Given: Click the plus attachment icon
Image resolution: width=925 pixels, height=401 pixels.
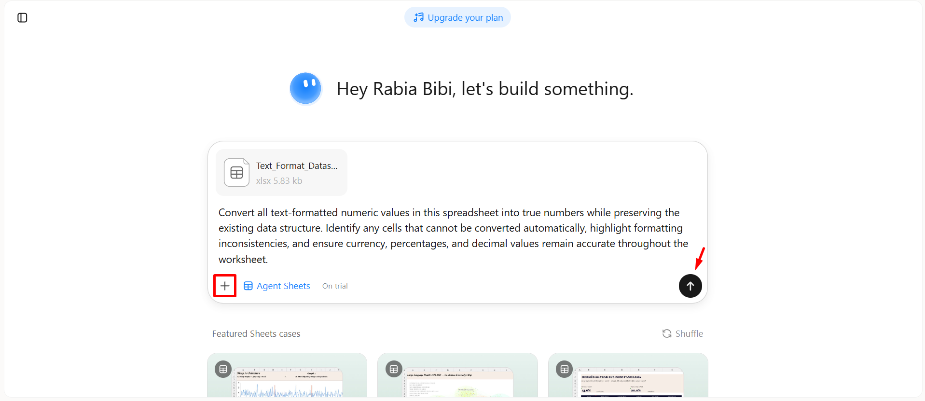Looking at the screenshot, I should coord(225,286).
